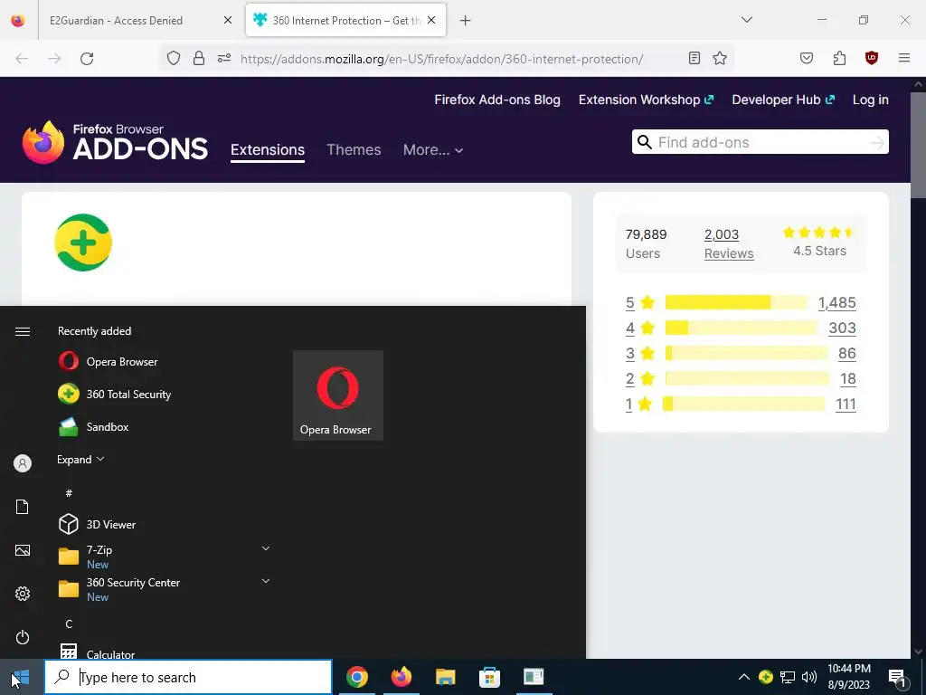This screenshot has height=695, width=926.
Task: Click the forward navigation arrow
Action: (54, 59)
